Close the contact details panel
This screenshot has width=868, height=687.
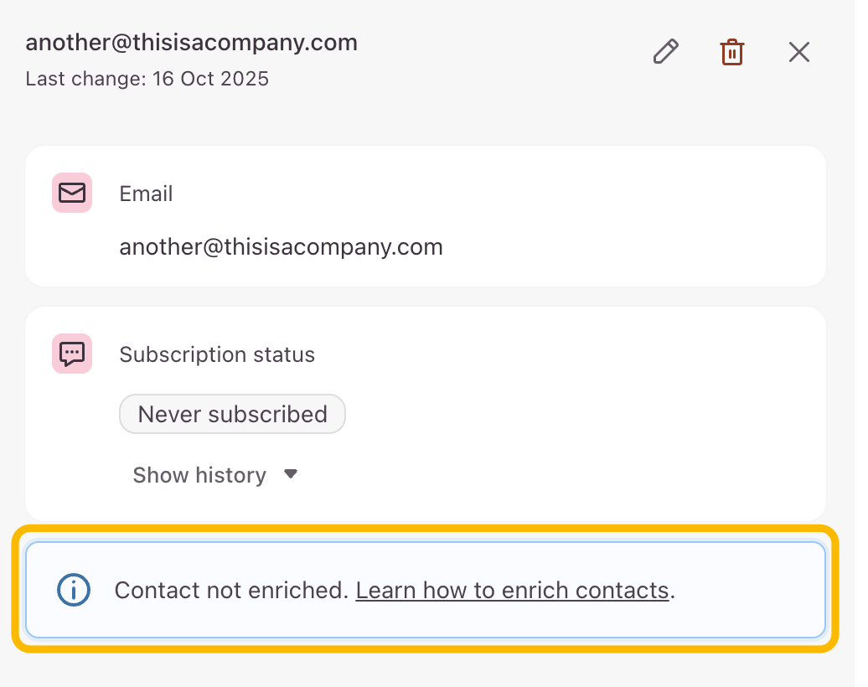pos(799,52)
